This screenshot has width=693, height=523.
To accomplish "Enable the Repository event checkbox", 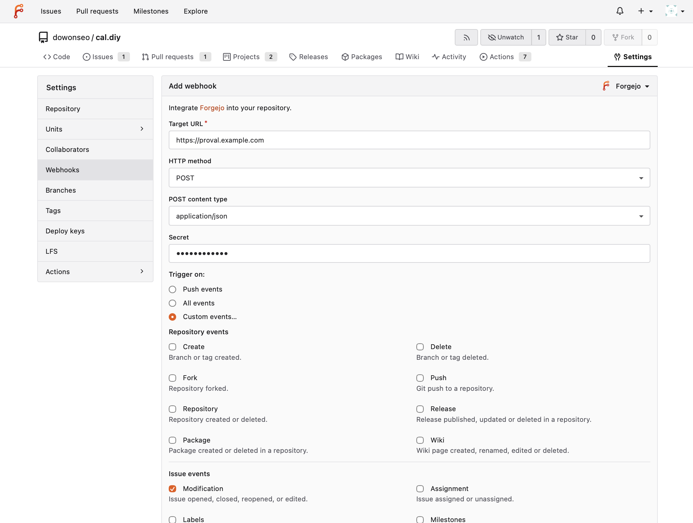I will click(x=173, y=409).
